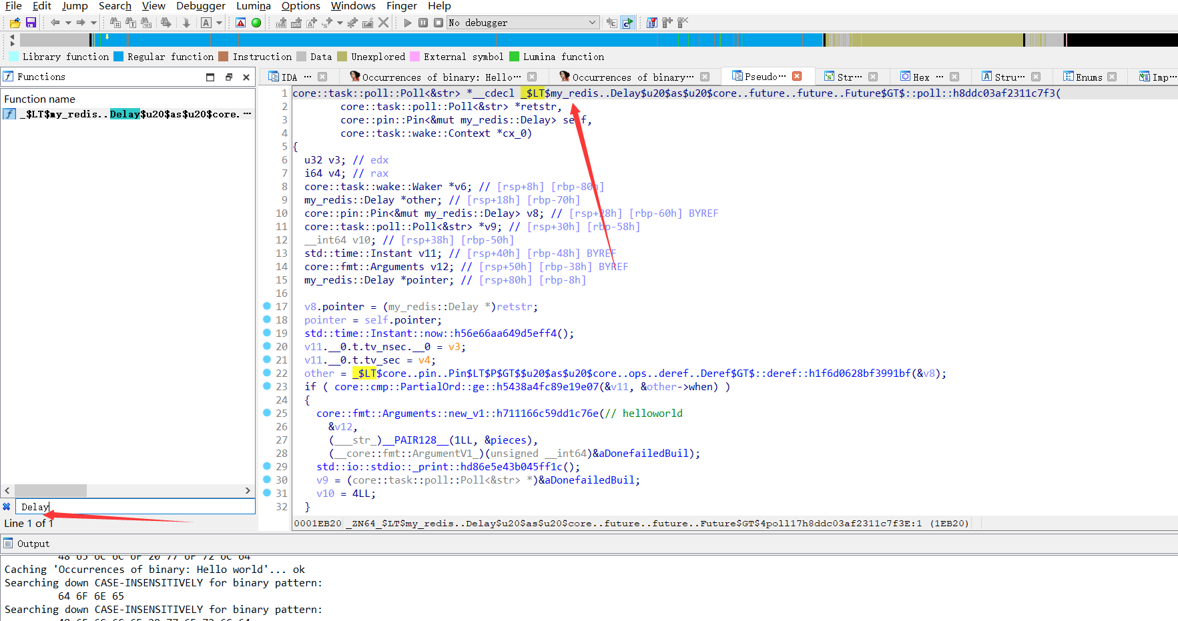Screen dimensions: 1178x621
Task: Click the red warning triangle icon
Action: tap(241, 23)
